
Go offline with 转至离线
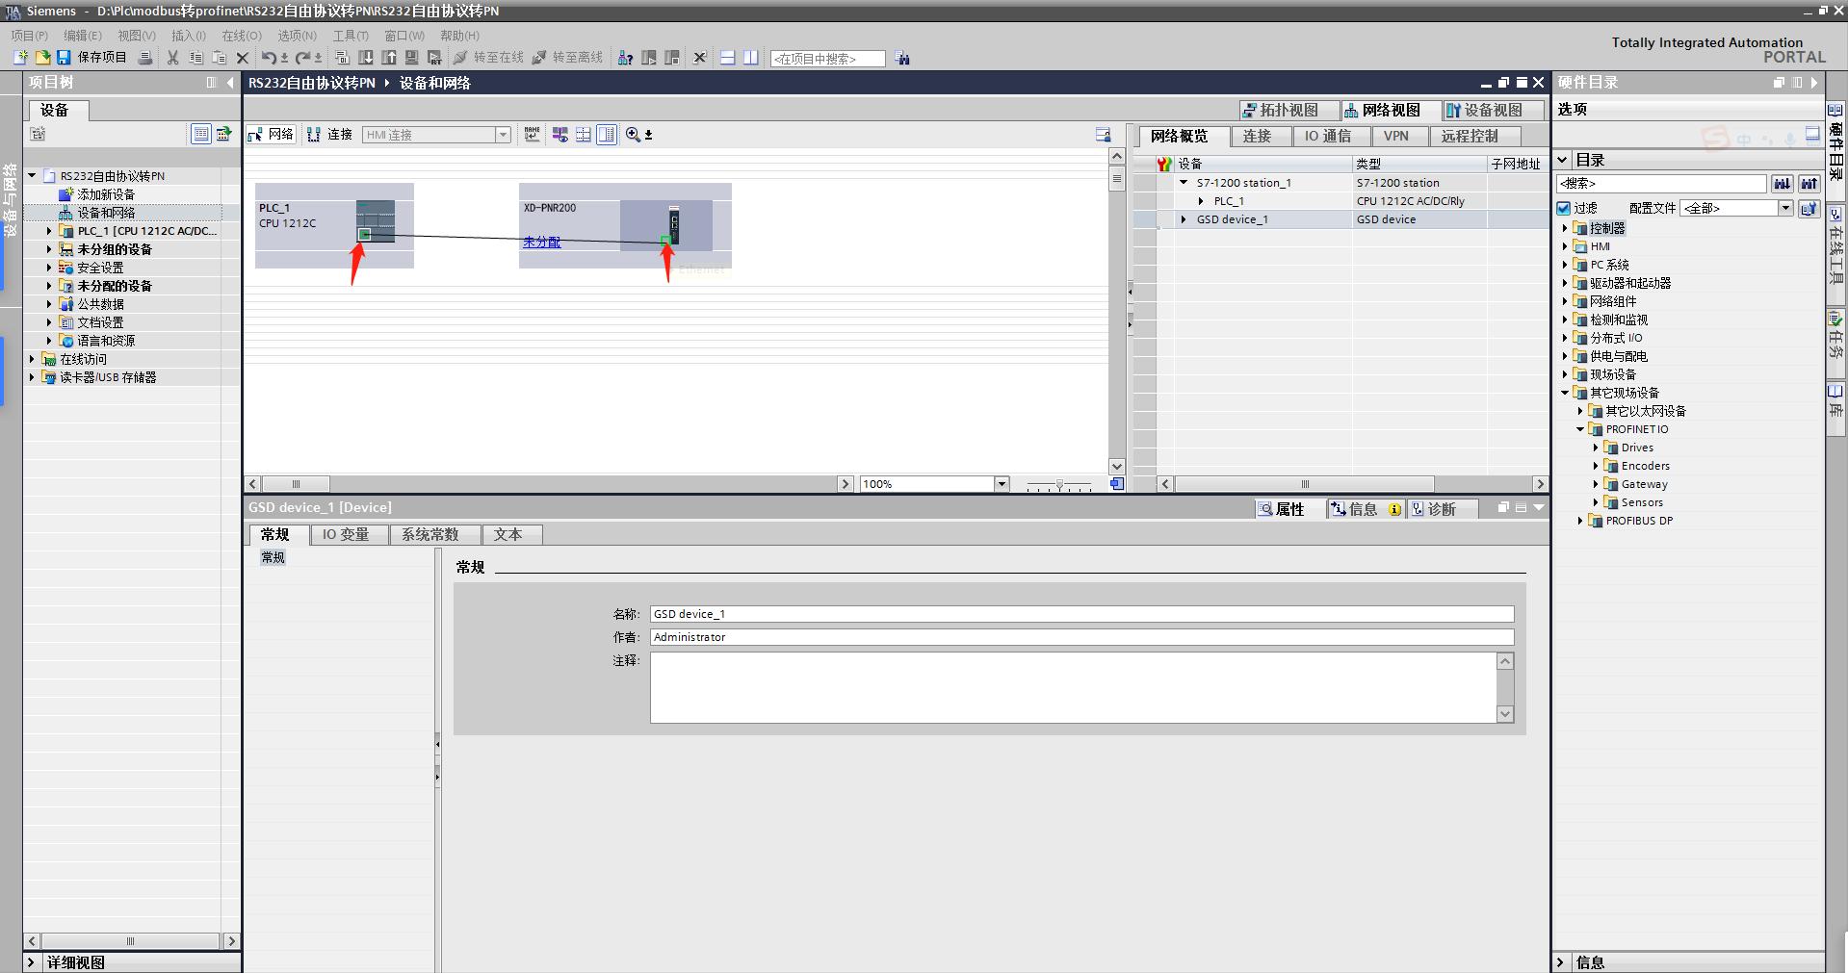(x=567, y=58)
